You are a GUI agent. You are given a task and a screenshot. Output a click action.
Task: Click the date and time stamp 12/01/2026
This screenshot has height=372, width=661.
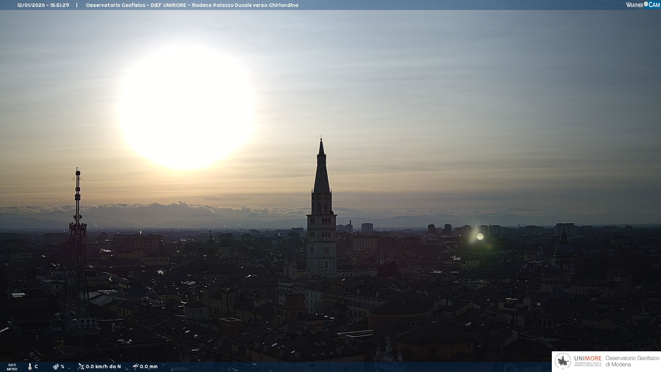[43, 5]
